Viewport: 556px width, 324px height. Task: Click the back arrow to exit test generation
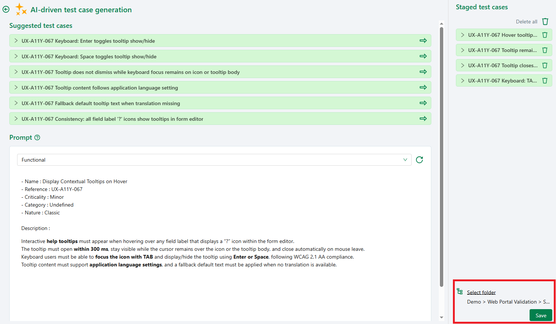[x=6, y=9]
